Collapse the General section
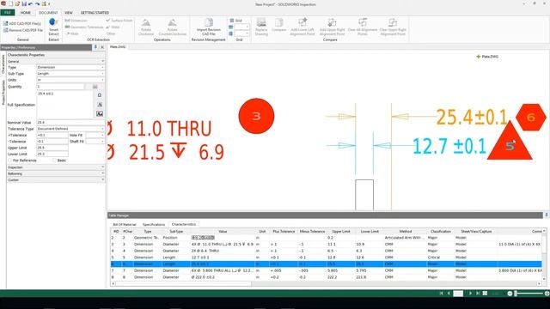The width and height of the screenshot is (550, 309). click(x=56, y=61)
